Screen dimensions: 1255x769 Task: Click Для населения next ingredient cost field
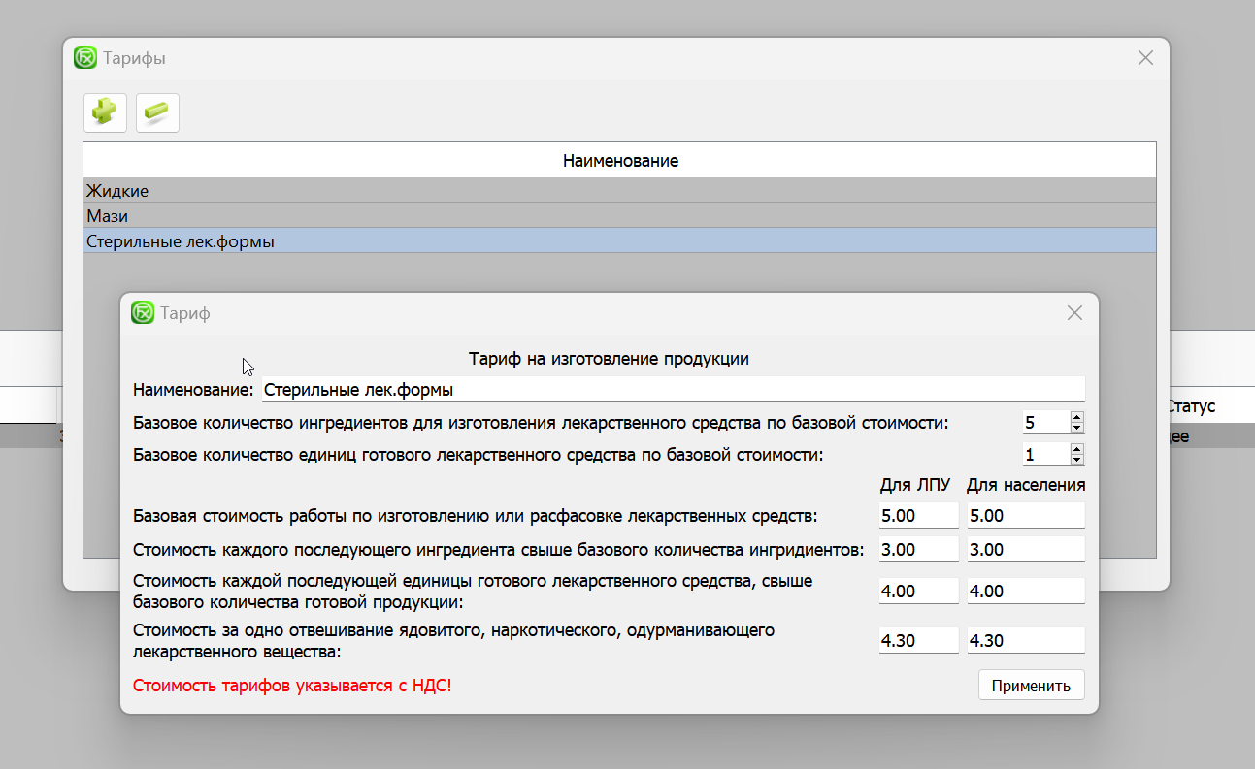coord(1025,550)
